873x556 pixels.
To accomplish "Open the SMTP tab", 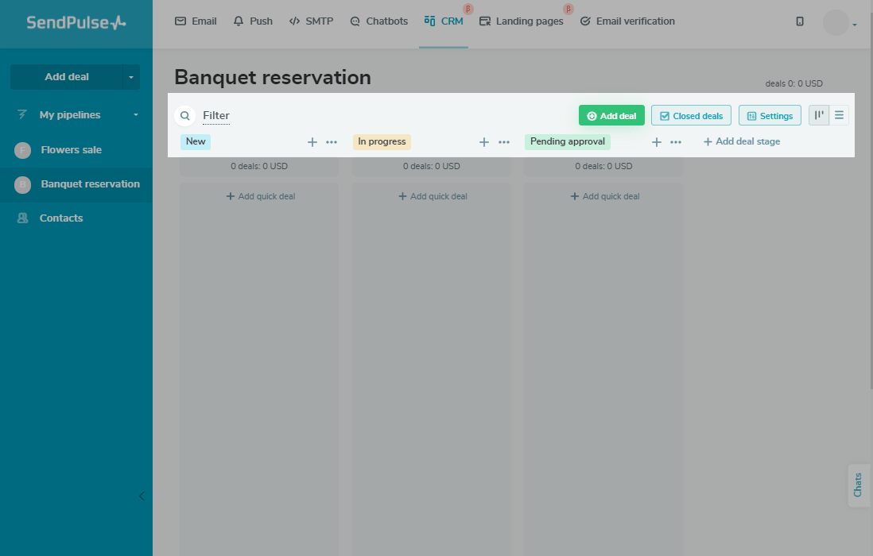I will [311, 21].
